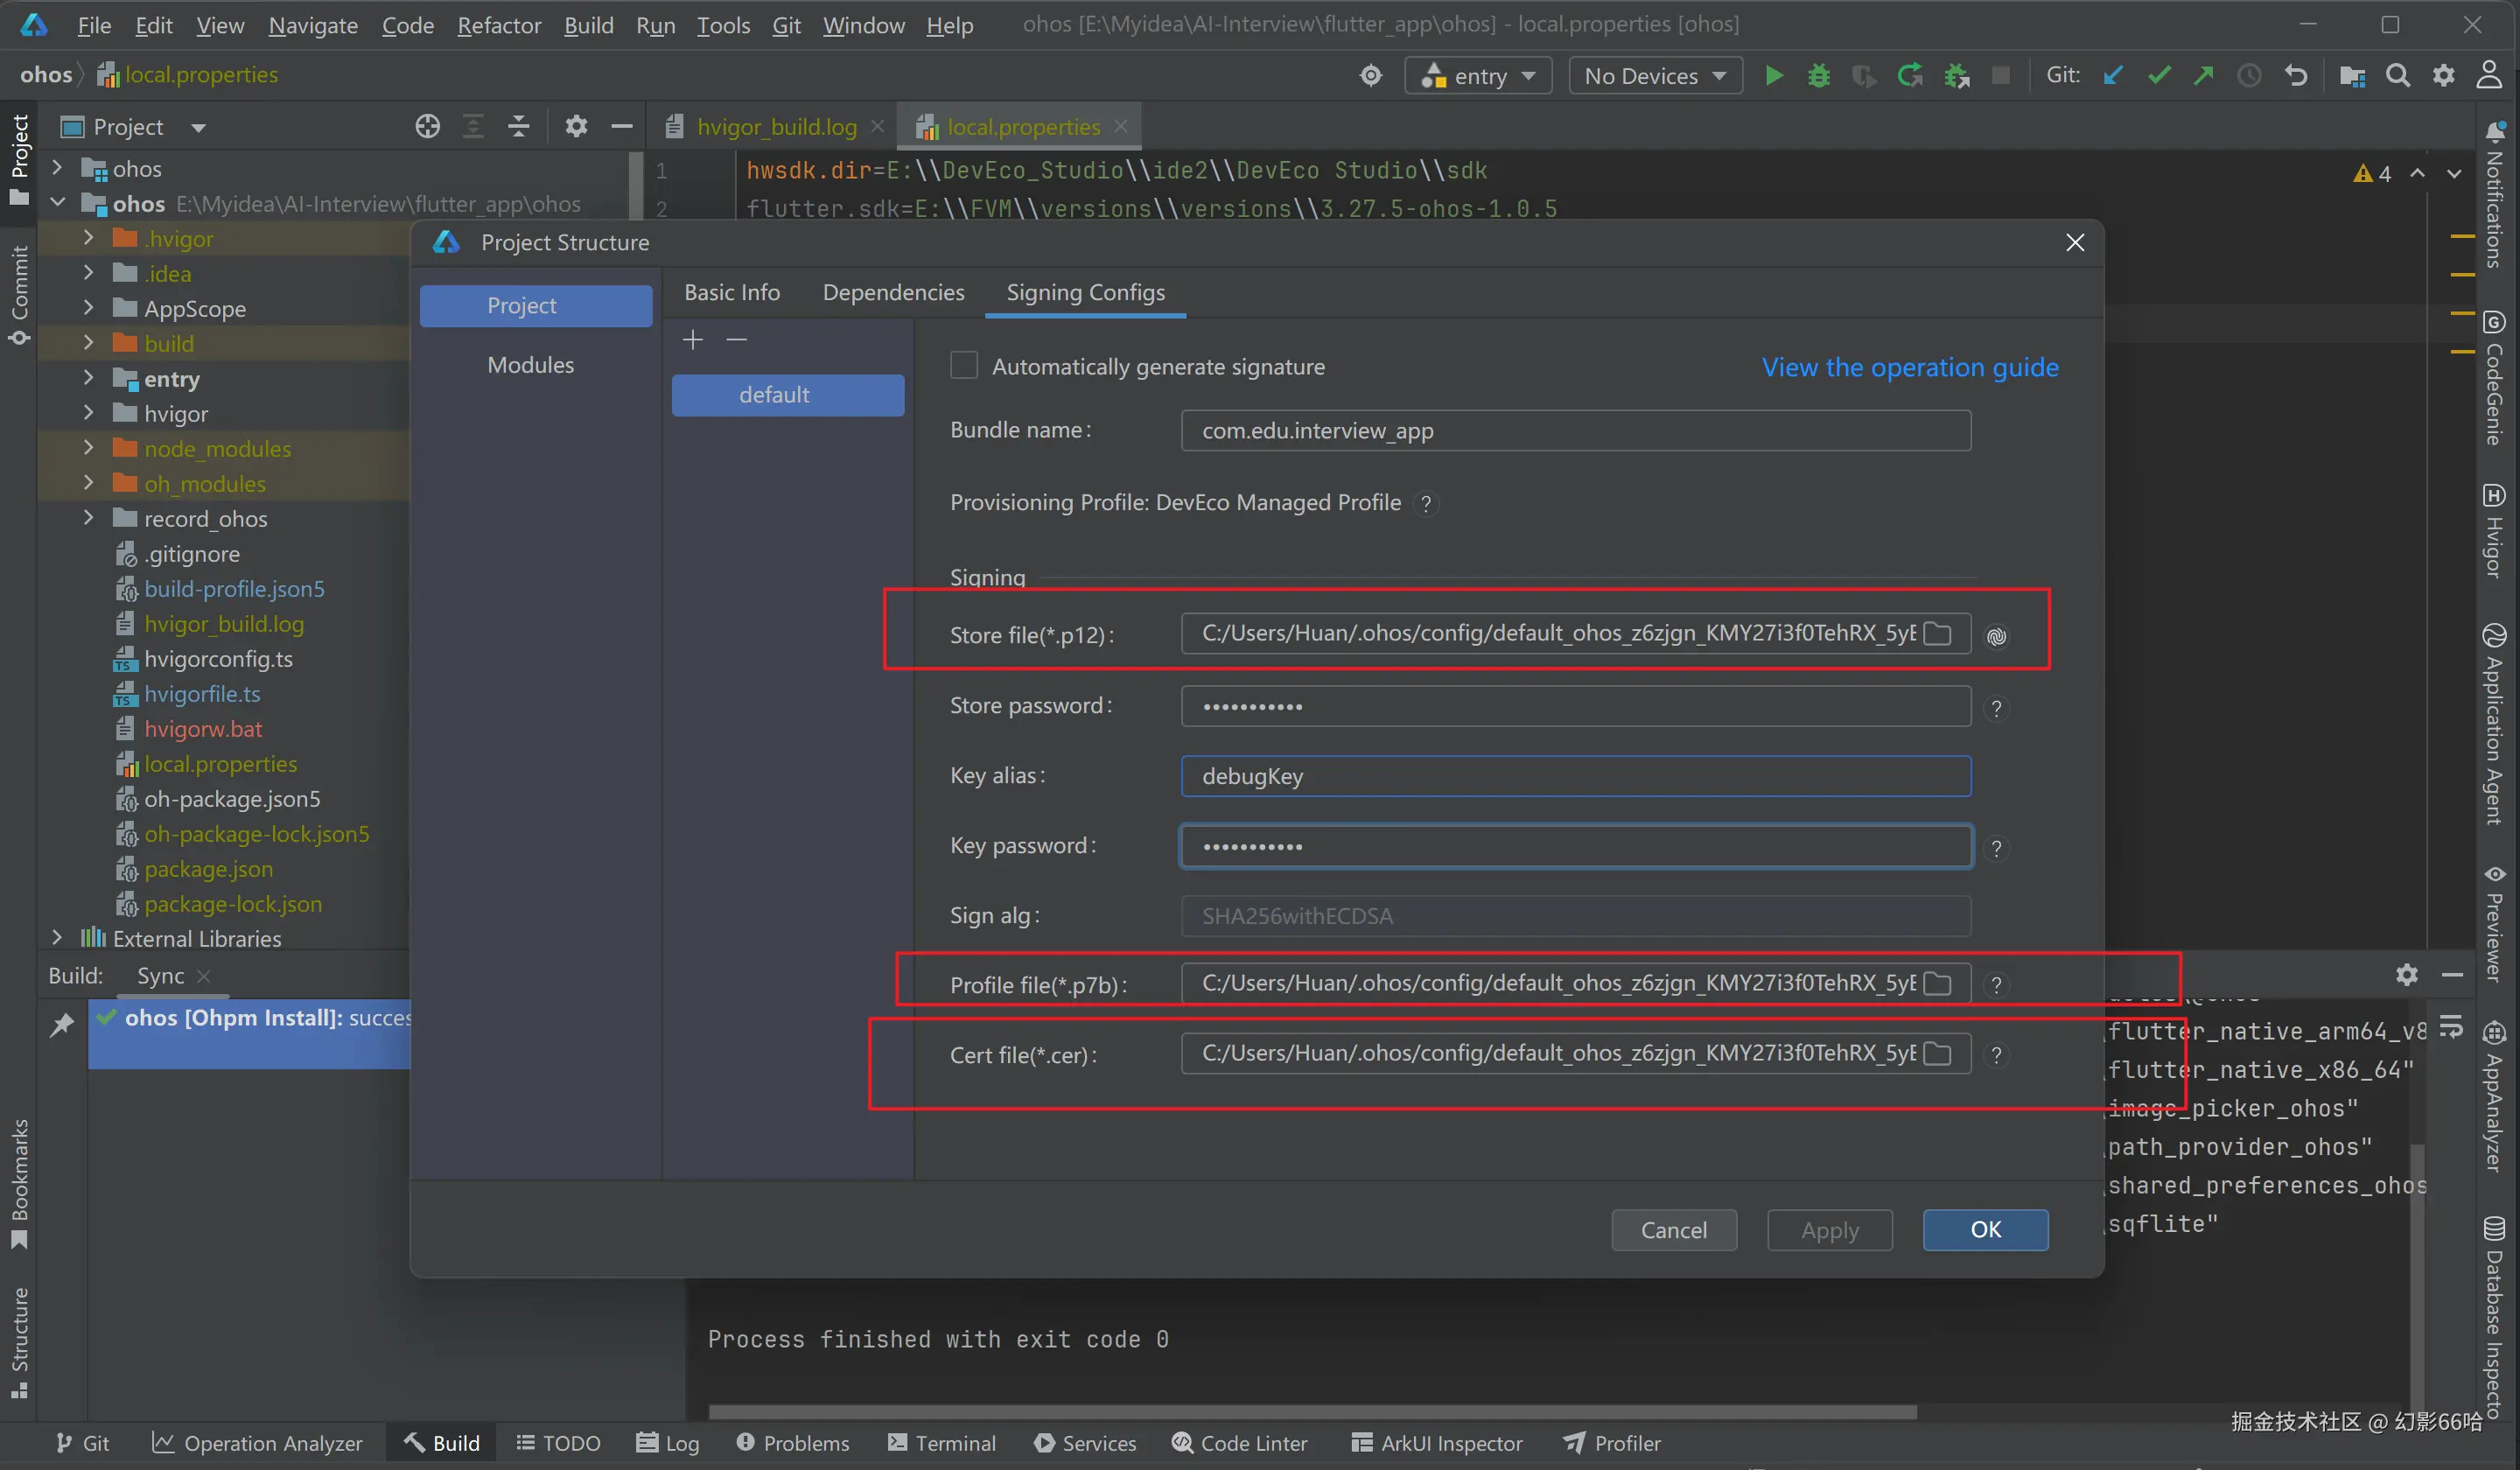Click horizontal scrollbar in build output

point(1312,1412)
